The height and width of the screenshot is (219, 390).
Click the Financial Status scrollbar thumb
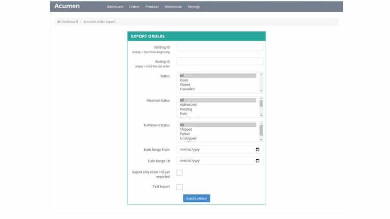click(x=261, y=103)
